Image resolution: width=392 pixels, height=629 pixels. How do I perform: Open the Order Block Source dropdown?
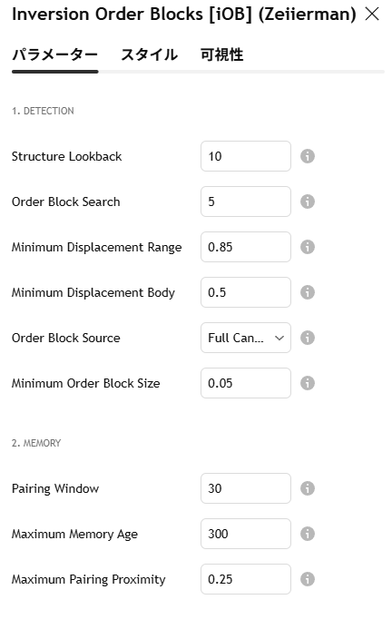click(246, 338)
